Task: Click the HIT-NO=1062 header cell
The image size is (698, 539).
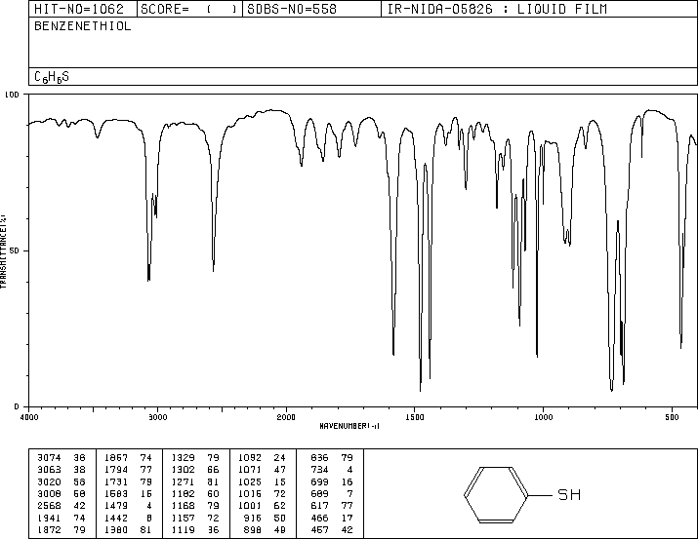Action: pos(79,10)
